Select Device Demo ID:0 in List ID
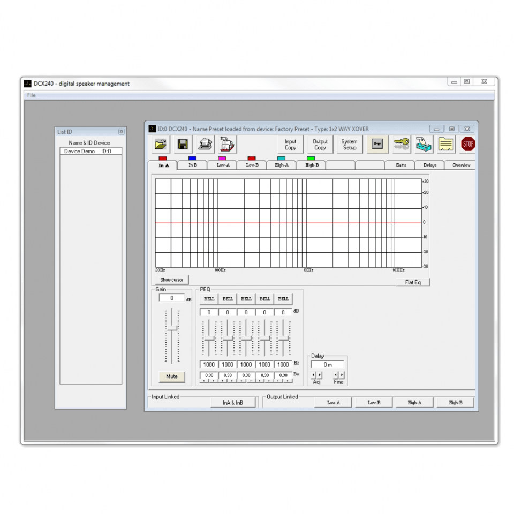The image size is (514, 514). [x=91, y=151]
